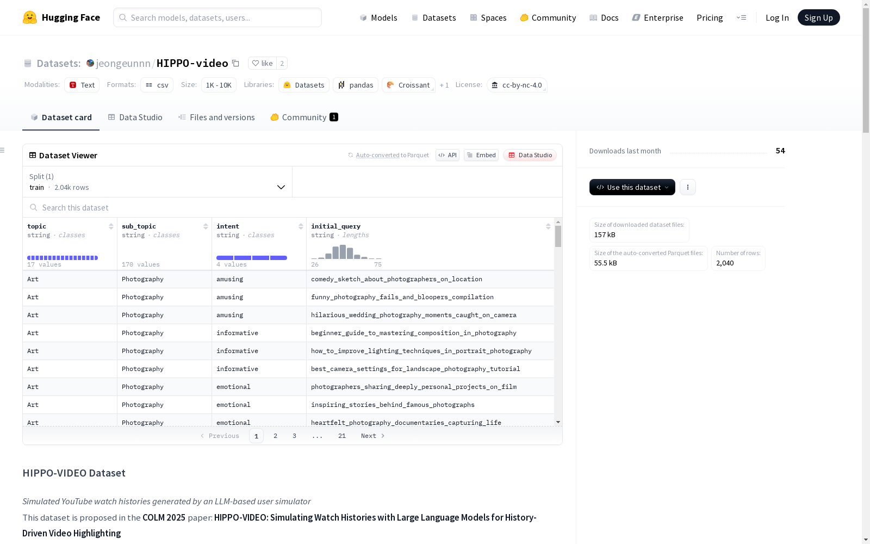Open Pricing page
The width and height of the screenshot is (870, 544).
tap(710, 17)
